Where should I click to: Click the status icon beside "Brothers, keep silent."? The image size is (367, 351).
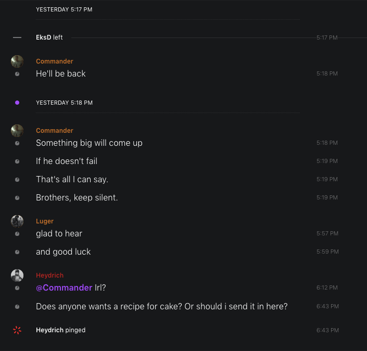point(17,198)
